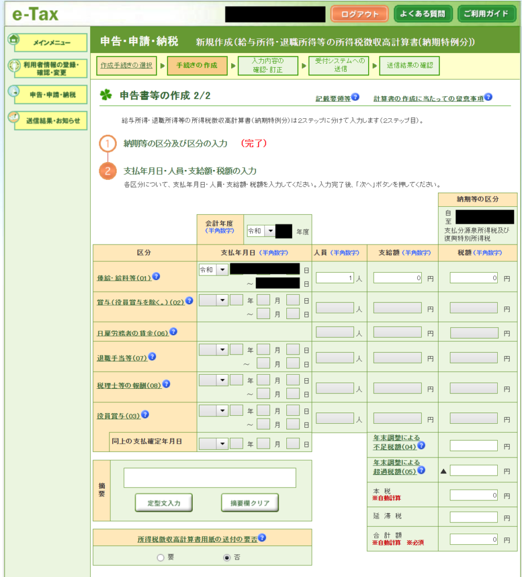Click year field in 賞与(02) row
The height and width of the screenshot is (577, 522).
point(236,300)
